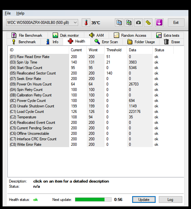The height and width of the screenshot is (209, 191).
Task: Open the File menu
Action: pos(8,13)
